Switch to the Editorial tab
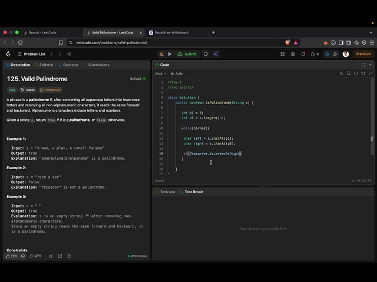This screenshot has height=282, width=377. click(44, 65)
